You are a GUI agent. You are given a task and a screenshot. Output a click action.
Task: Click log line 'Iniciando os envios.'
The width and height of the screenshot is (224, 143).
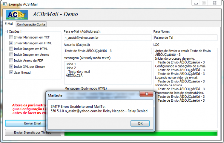tap(169, 85)
